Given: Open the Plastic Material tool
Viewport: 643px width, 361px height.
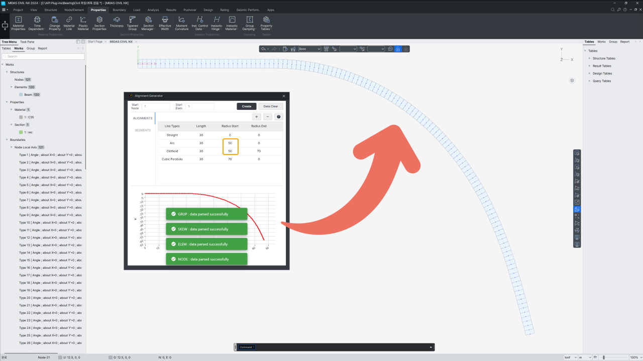Looking at the screenshot, I should (x=83, y=23).
